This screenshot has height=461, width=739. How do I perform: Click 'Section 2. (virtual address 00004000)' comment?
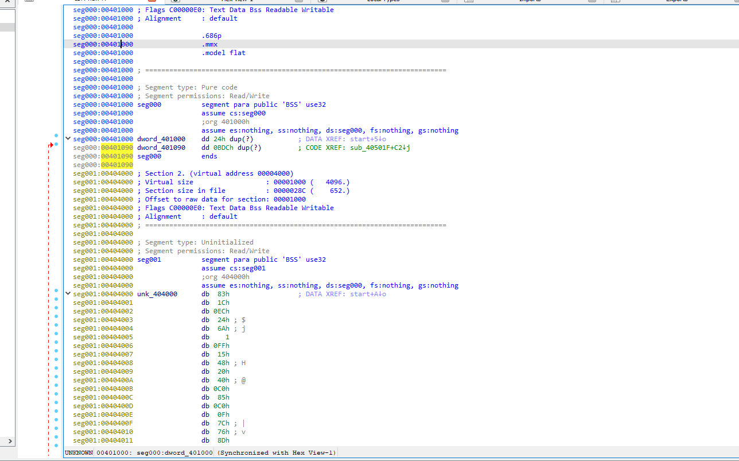[216, 173]
